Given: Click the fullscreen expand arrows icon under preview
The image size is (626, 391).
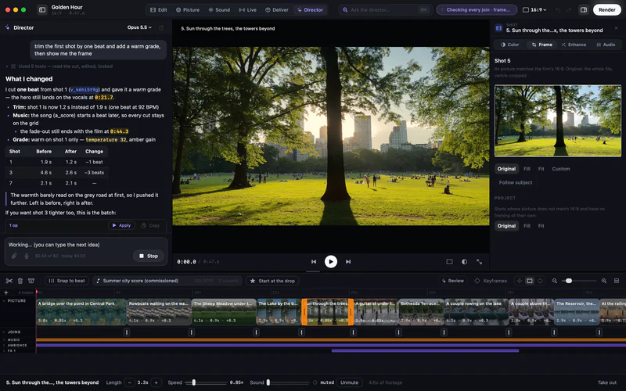Looking at the screenshot, I should pyautogui.click(x=480, y=262).
